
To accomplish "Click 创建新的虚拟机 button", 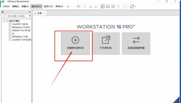I will tap(75, 44).
